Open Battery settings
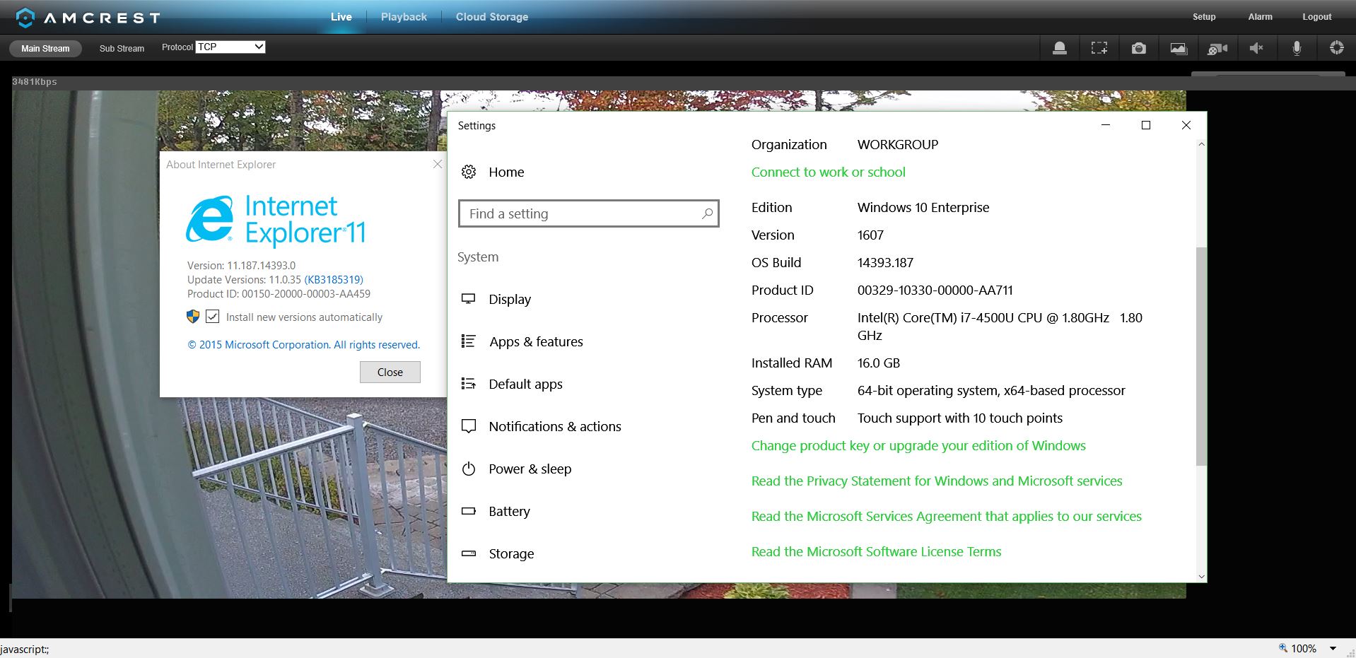This screenshot has width=1356, height=658. [x=495, y=511]
